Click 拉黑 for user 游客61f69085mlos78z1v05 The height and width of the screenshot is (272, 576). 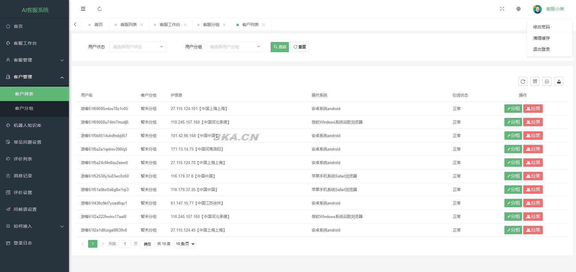(x=533, y=109)
